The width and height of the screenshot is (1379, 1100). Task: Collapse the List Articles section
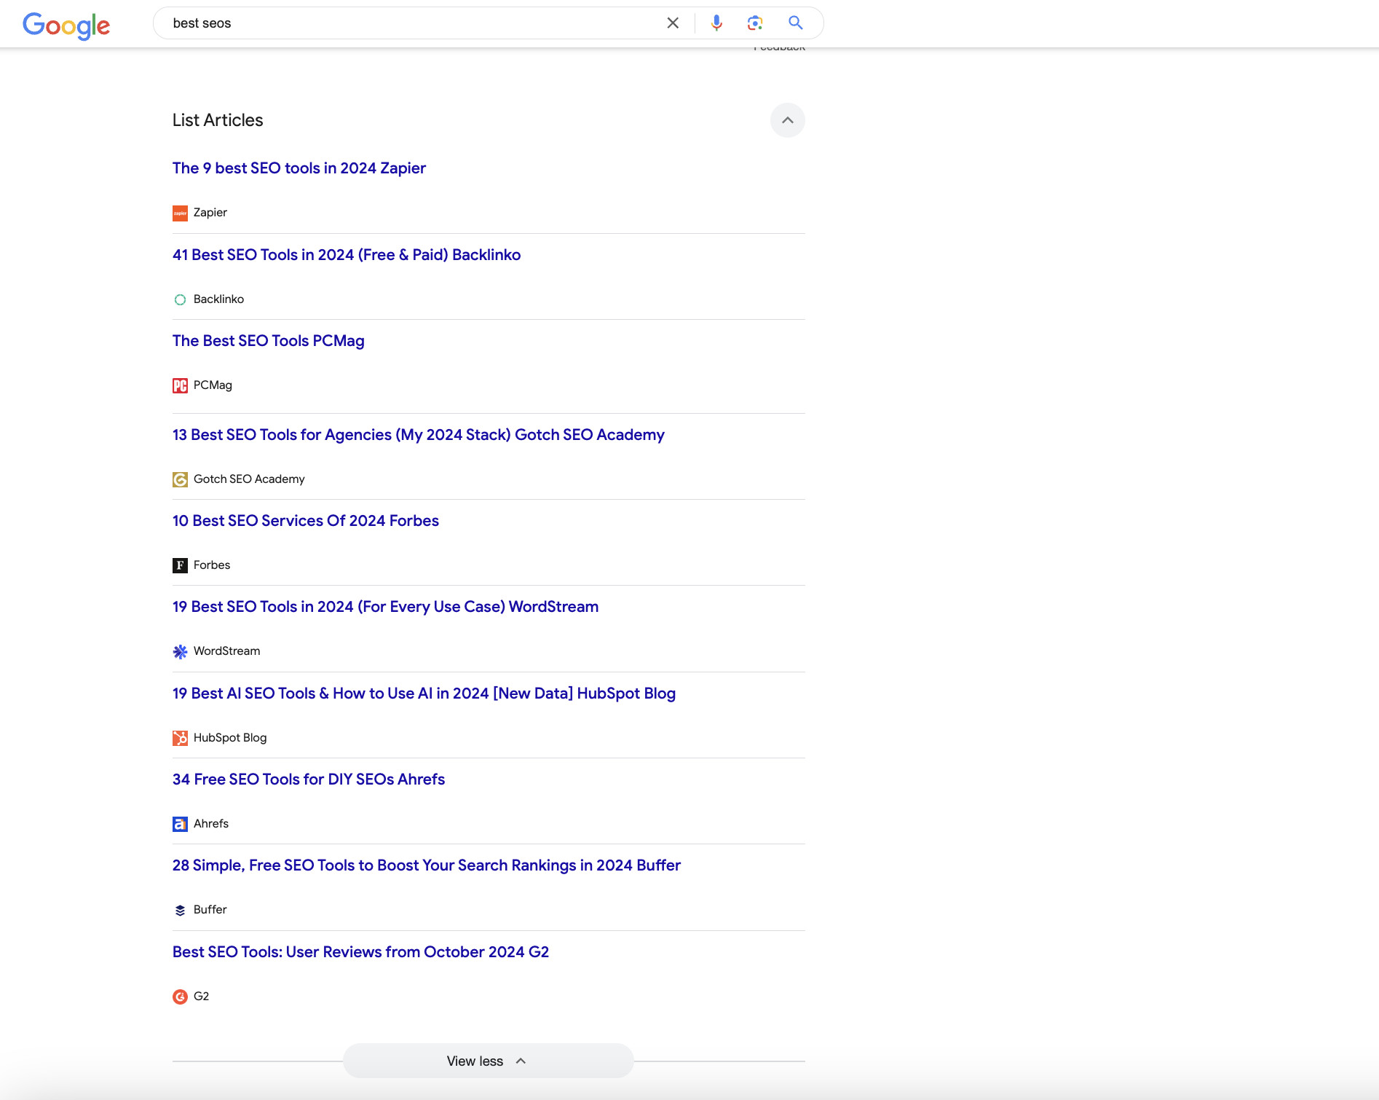(x=787, y=120)
